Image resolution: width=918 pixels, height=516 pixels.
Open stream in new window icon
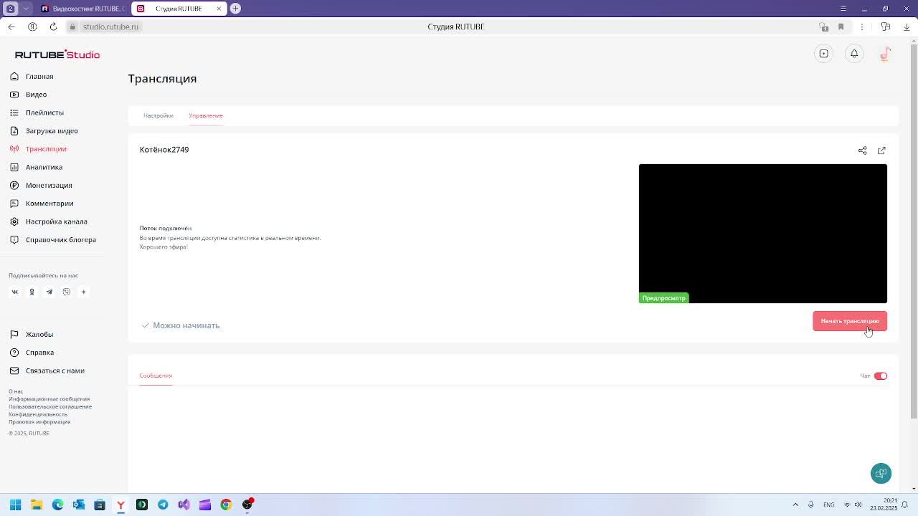tap(881, 150)
